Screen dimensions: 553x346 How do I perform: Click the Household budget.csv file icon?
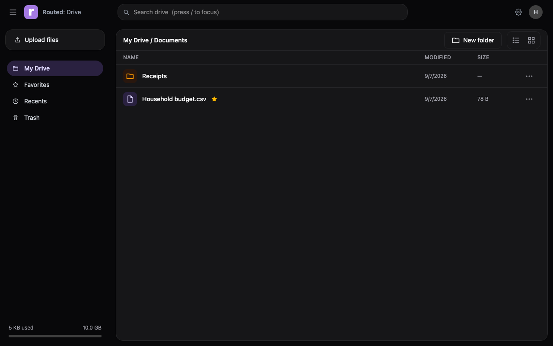[x=130, y=99]
